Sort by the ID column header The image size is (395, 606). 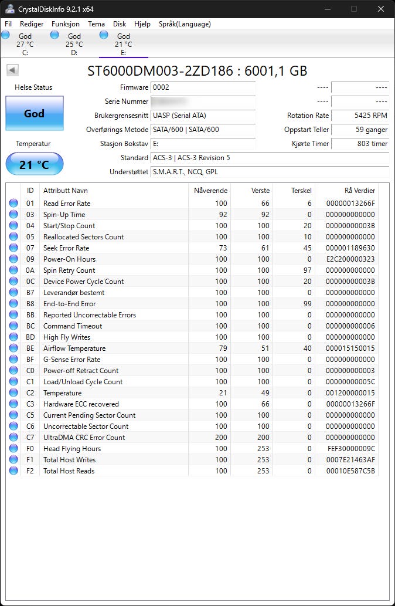(30, 191)
